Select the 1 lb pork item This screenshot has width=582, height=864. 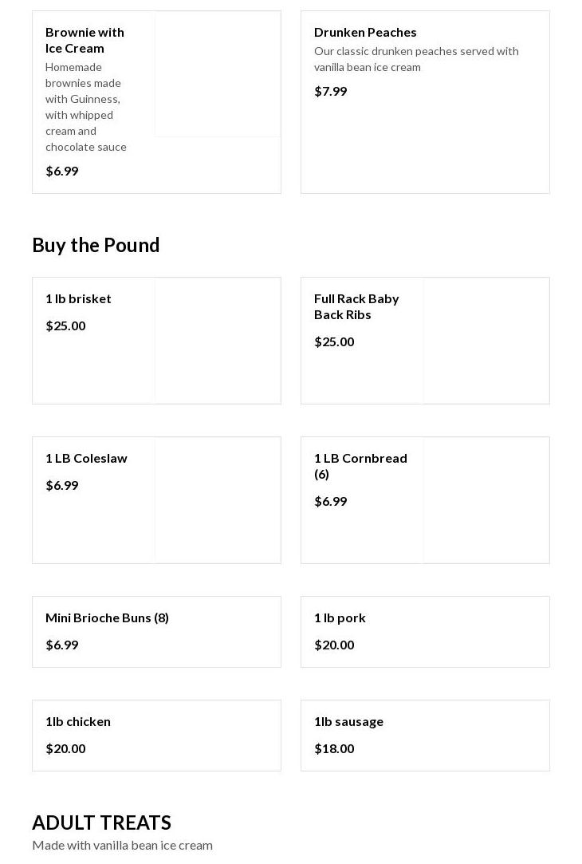point(340,617)
